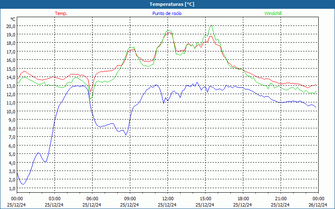Click the '06:00' time axis label
The image size is (335, 209).
click(x=92, y=199)
